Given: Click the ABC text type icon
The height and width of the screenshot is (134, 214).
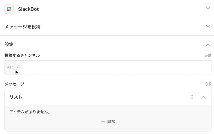Looking at the screenshot, I should pyautogui.click(x=10, y=68).
